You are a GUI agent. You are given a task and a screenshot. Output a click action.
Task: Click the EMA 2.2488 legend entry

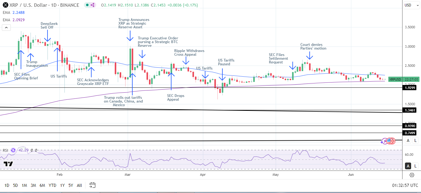pyautogui.click(x=14, y=13)
